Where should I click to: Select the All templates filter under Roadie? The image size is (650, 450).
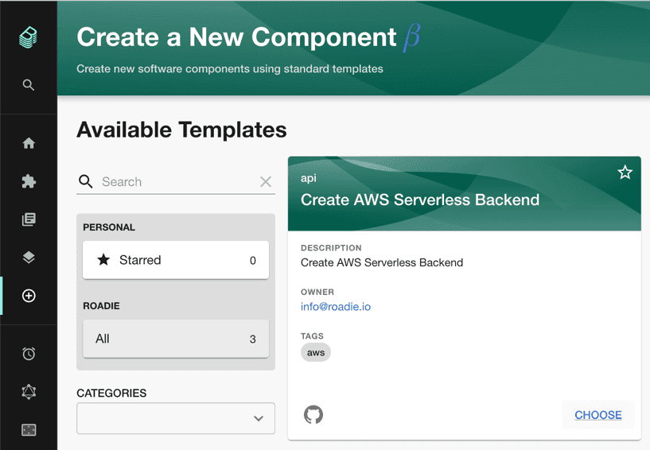click(176, 339)
